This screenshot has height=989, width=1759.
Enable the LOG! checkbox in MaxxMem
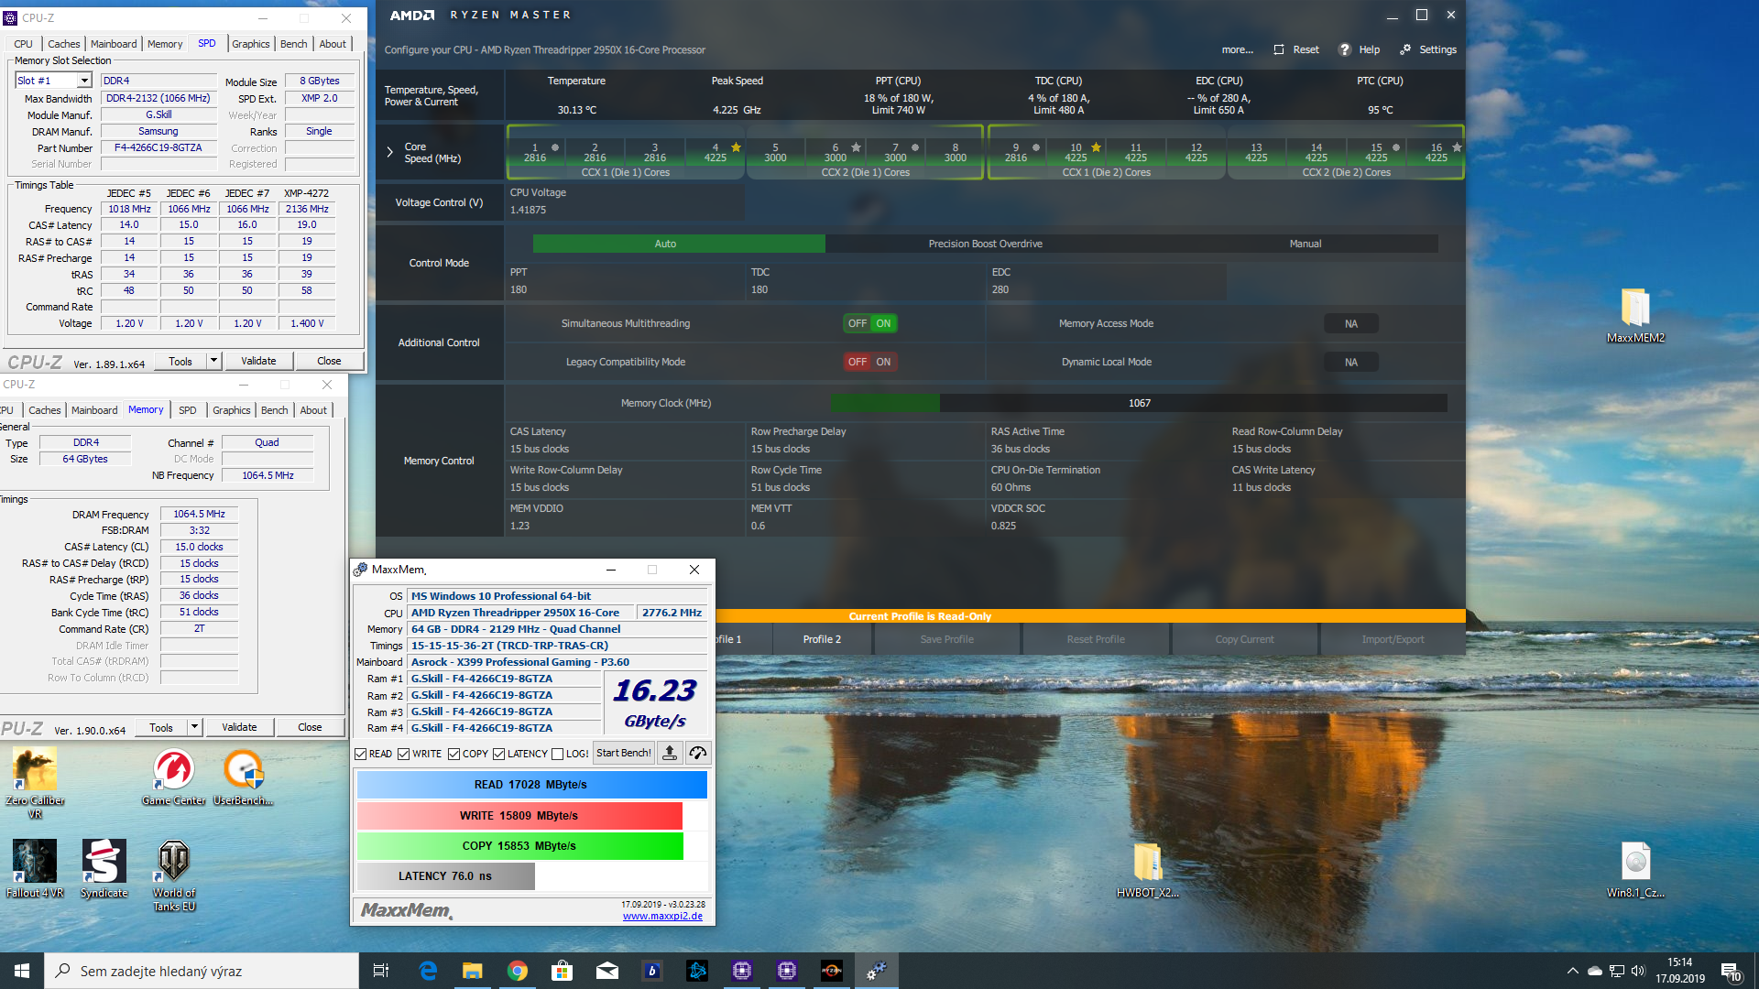click(x=557, y=754)
